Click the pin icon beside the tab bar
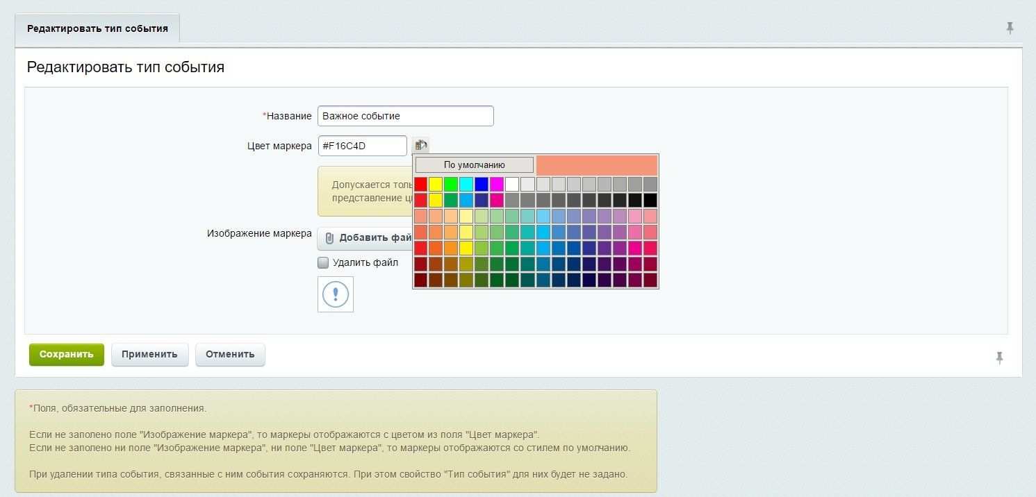Viewport: 1036px width, 497px height. tap(1010, 28)
